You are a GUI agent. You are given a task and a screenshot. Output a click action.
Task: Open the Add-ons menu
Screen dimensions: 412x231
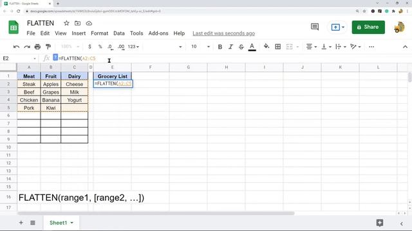(x=158, y=33)
